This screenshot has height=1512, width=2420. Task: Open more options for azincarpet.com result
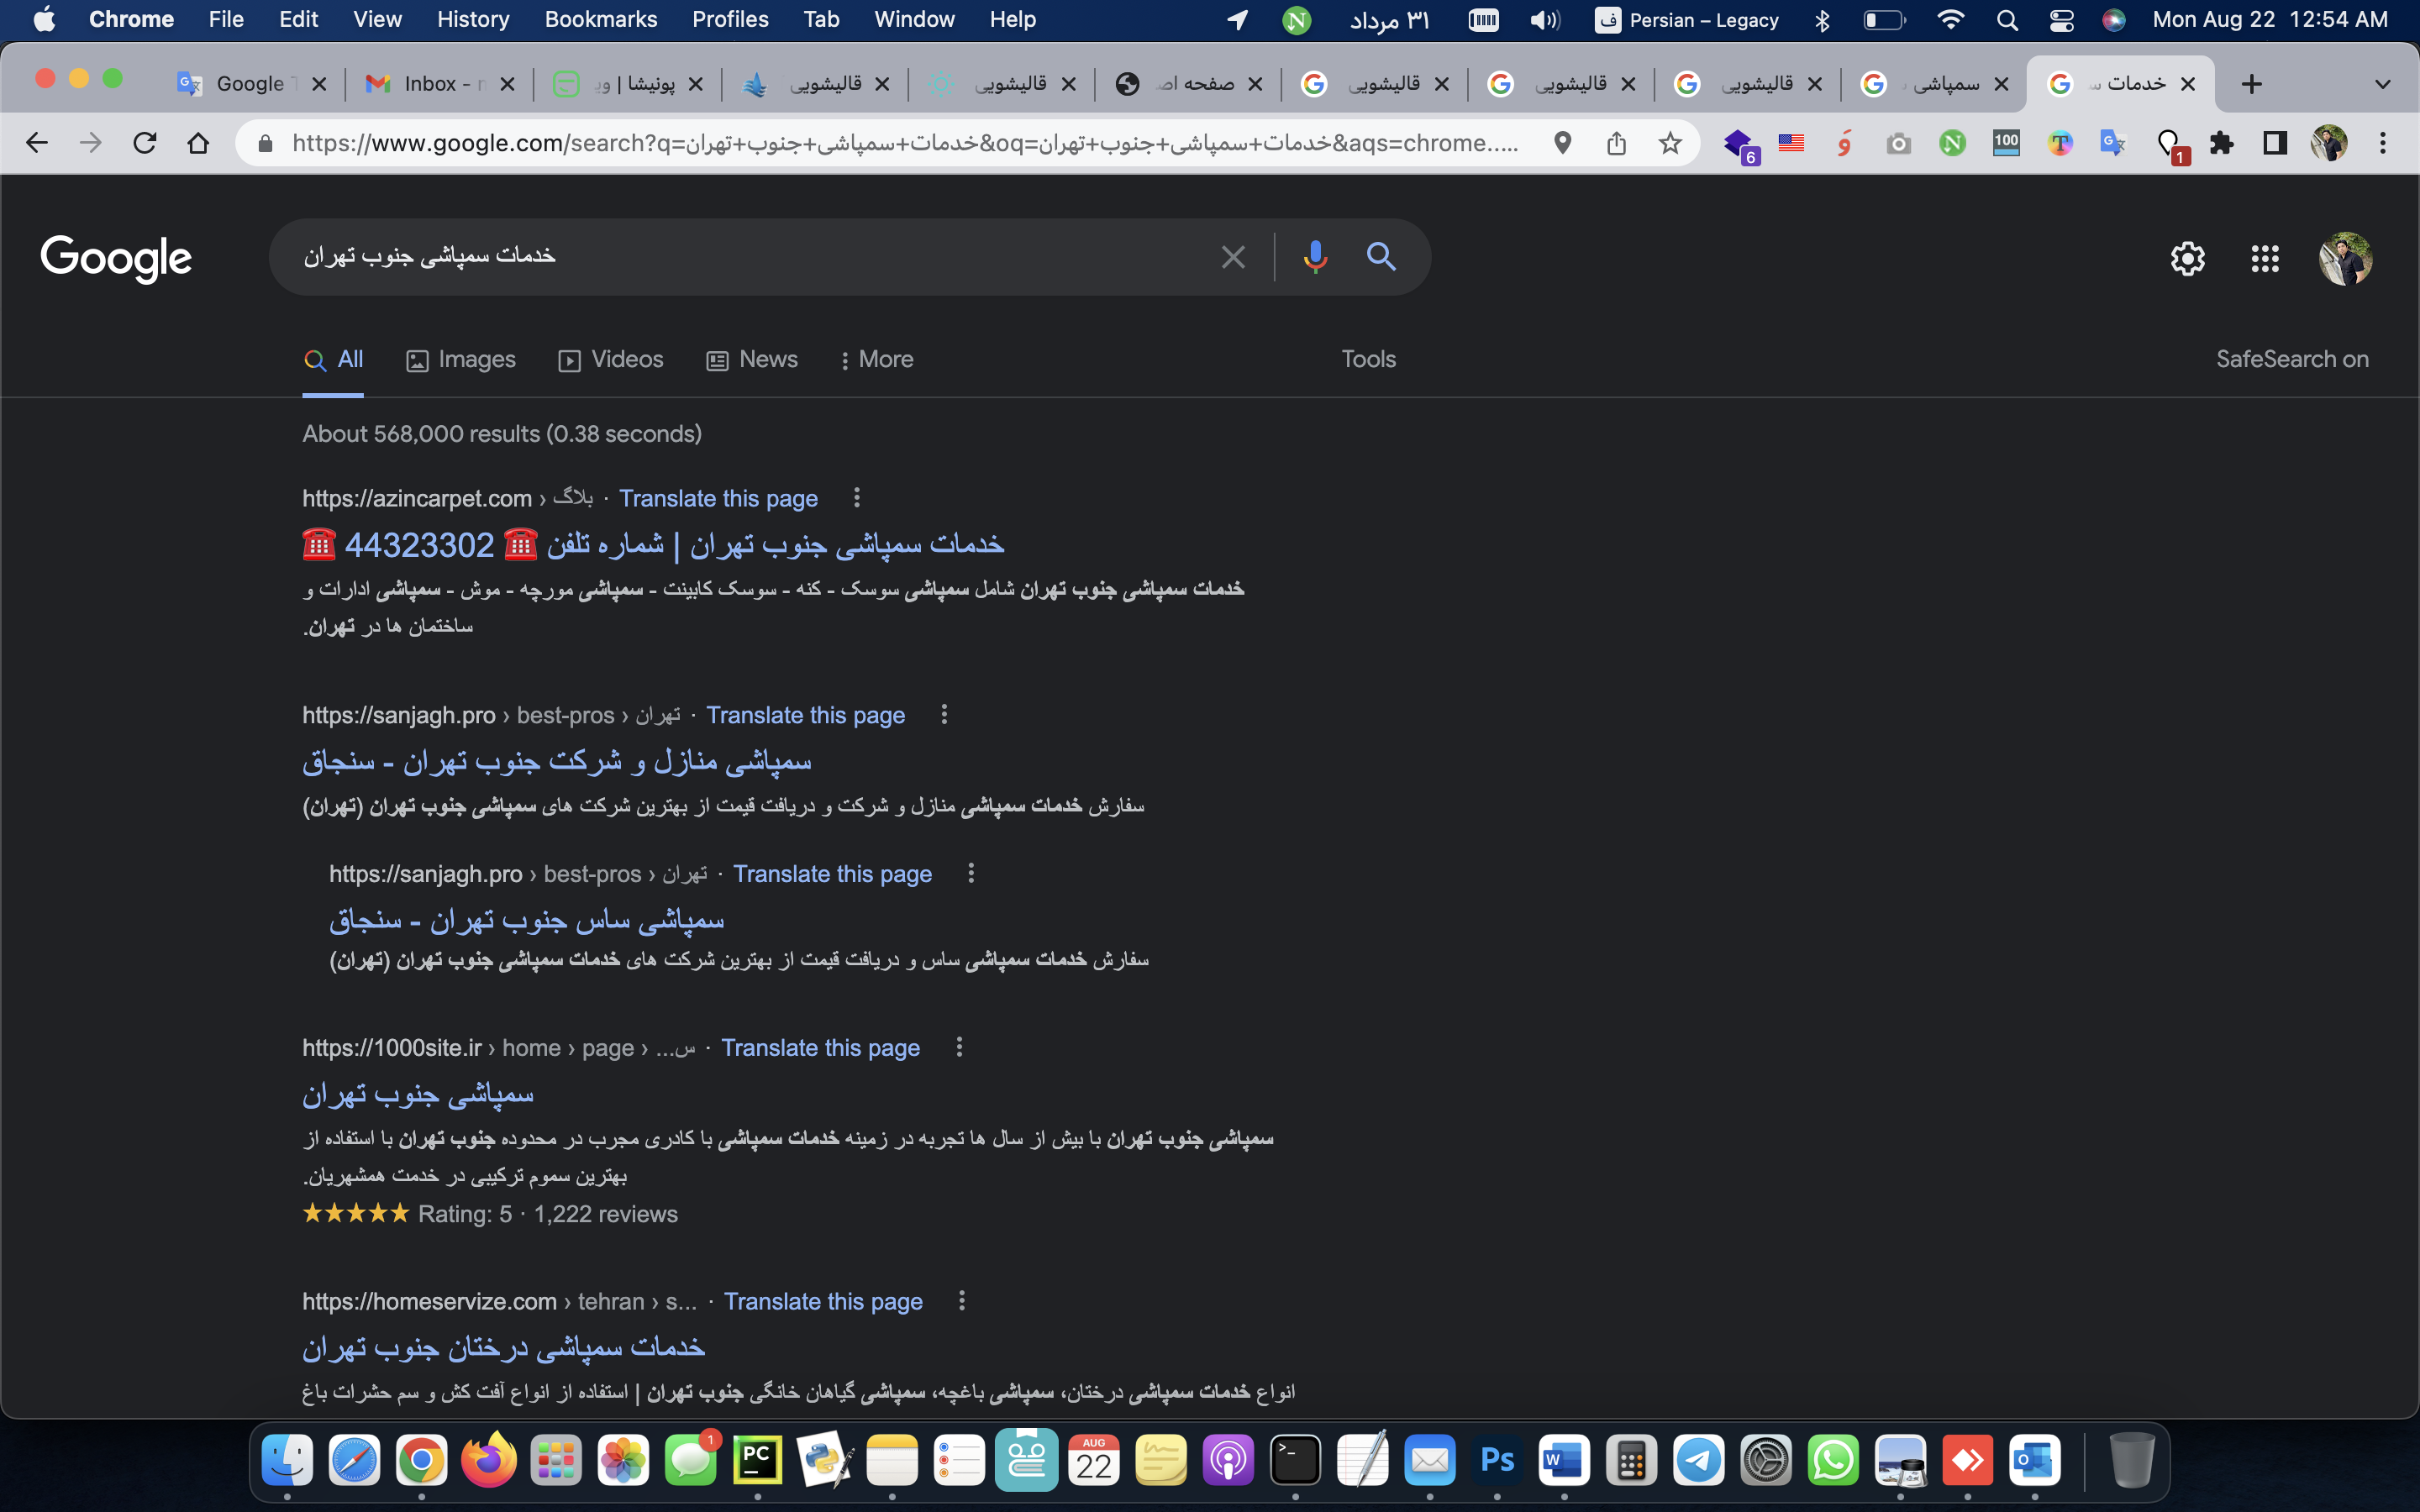coord(856,497)
